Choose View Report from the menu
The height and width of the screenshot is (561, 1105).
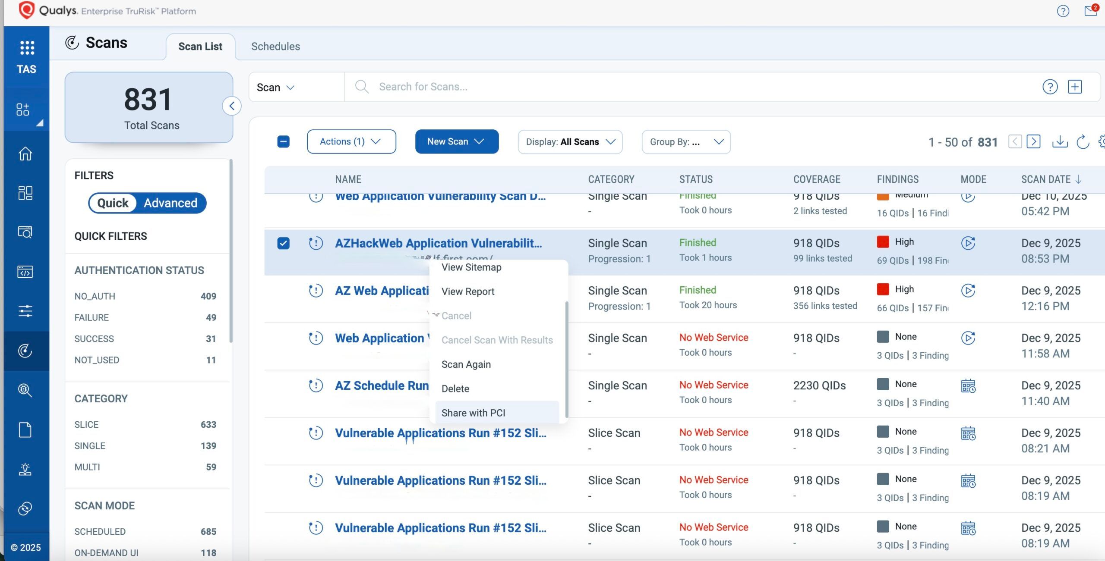pyautogui.click(x=468, y=291)
